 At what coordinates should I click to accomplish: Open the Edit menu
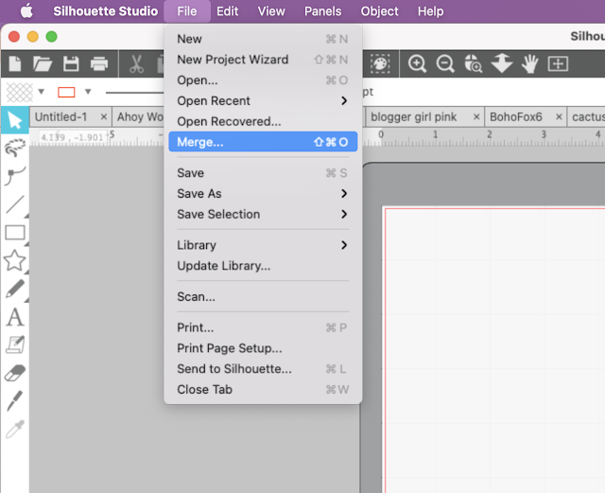click(x=227, y=11)
